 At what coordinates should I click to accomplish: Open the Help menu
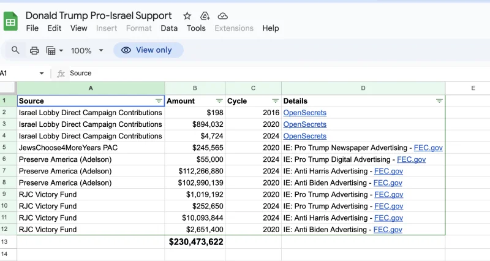tap(271, 28)
